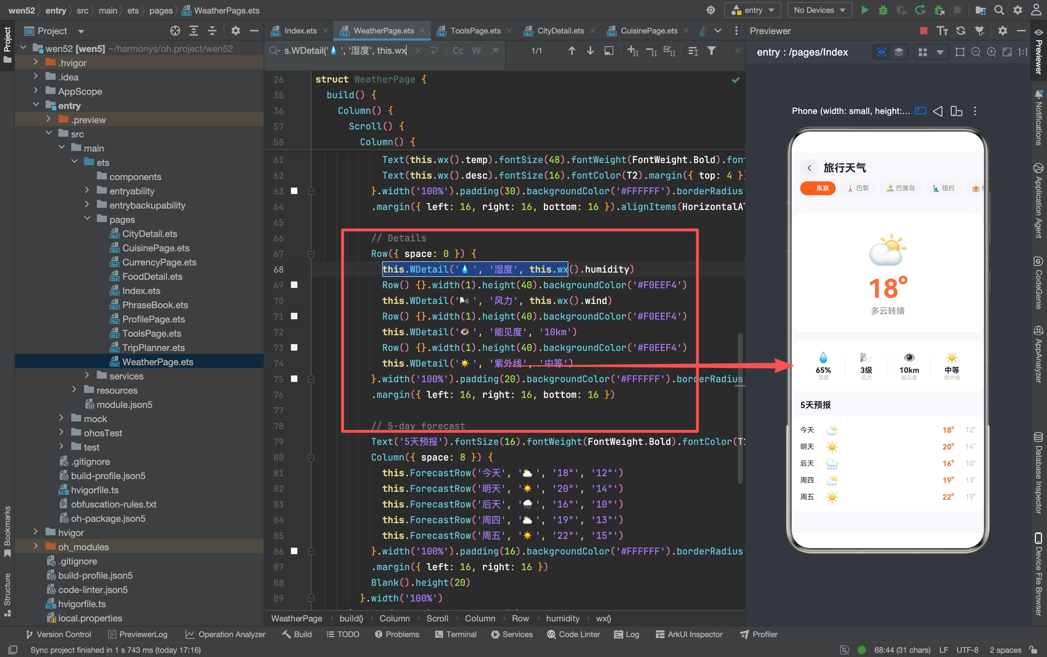
Task: Stop the Previewer with red square
Action: [923, 30]
